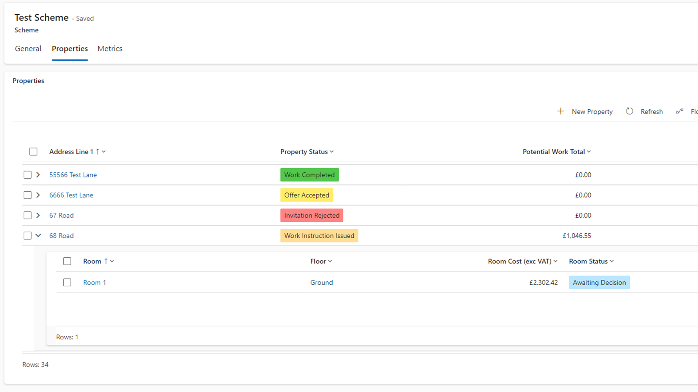Click the £1,046.55 potential work total

pos(577,236)
